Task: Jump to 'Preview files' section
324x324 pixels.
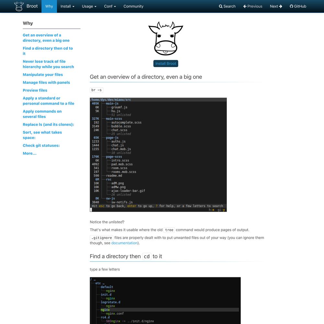Action: [35, 90]
